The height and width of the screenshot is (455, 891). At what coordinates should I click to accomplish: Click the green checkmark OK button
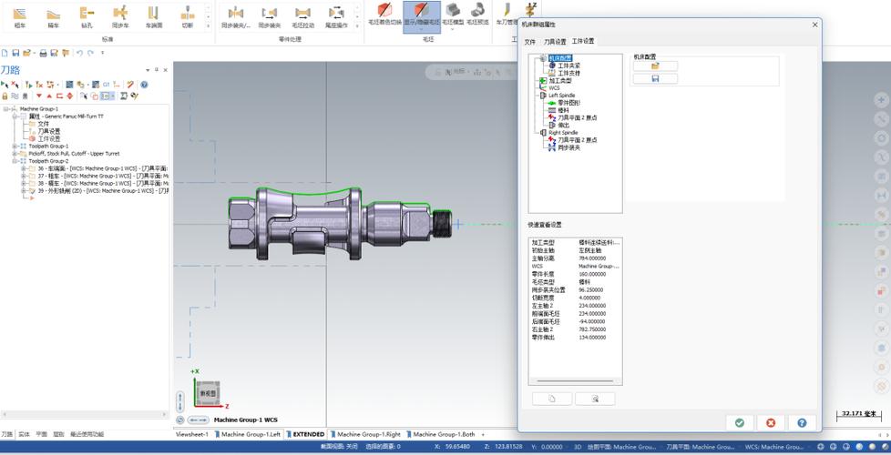pyautogui.click(x=739, y=422)
